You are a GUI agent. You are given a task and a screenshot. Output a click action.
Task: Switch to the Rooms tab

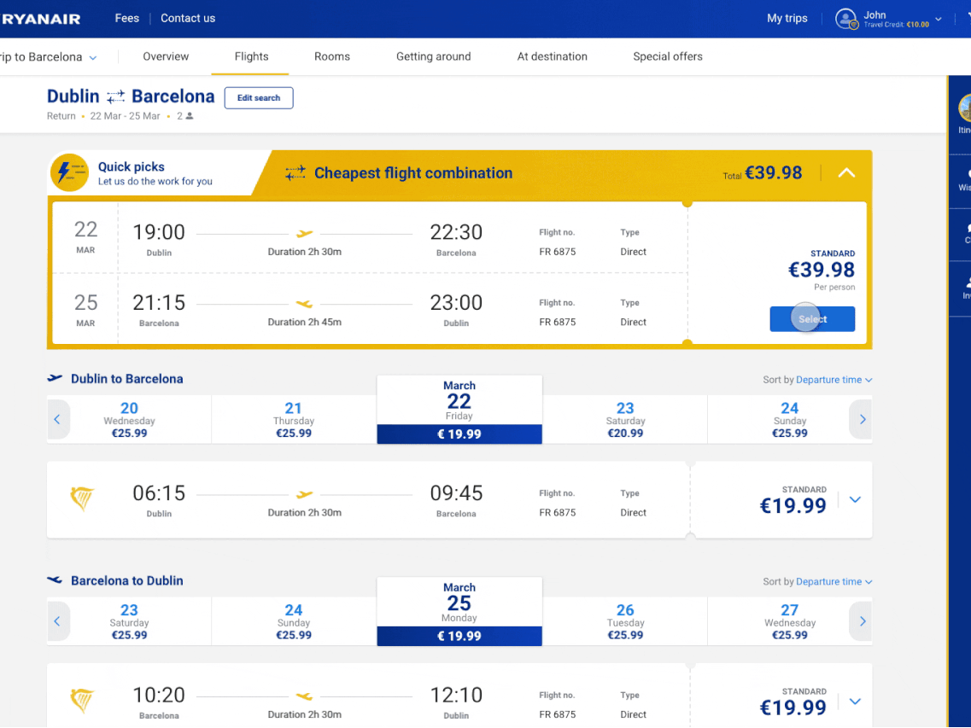click(x=332, y=57)
